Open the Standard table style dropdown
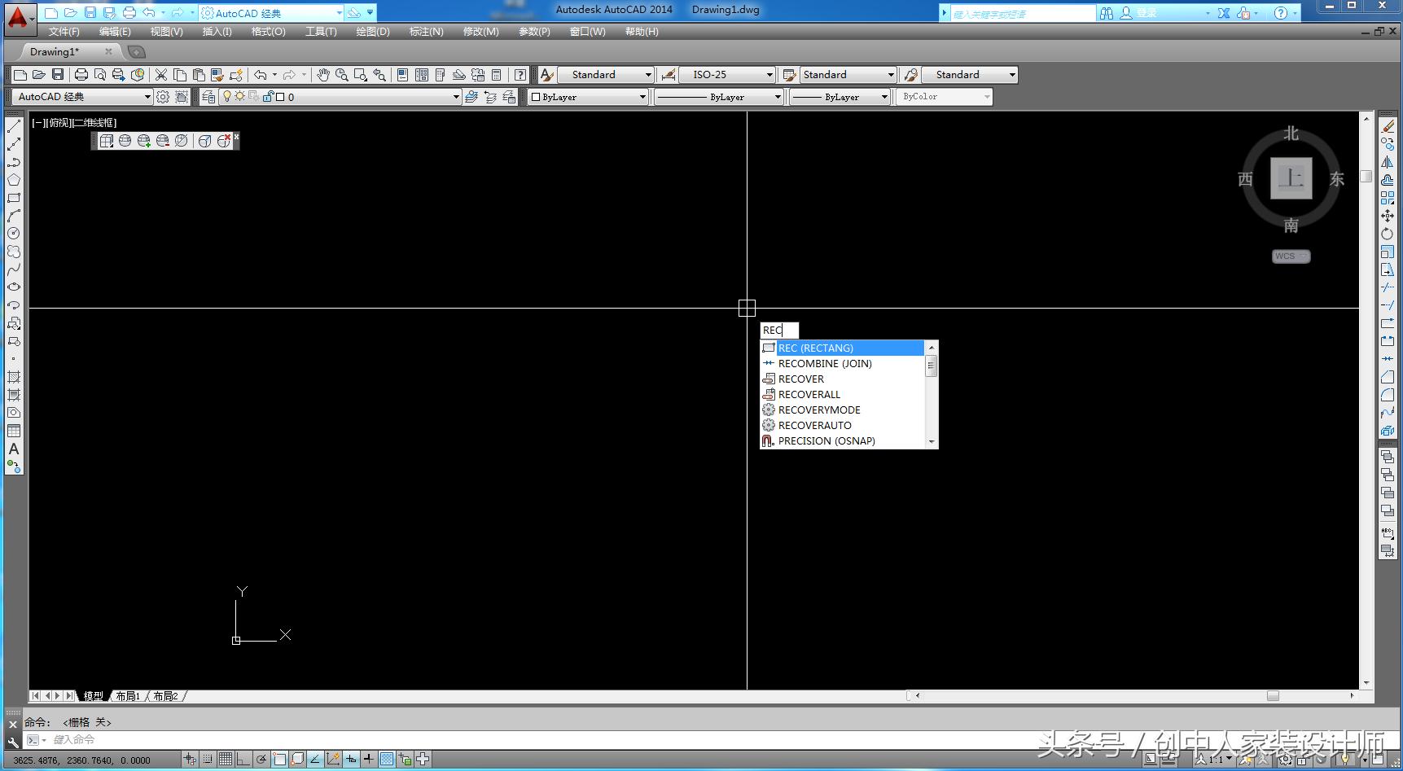The width and height of the screenshot is (1403, 771). [x=848, y=75]
